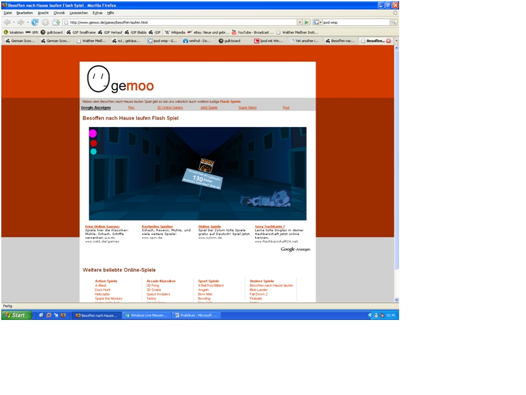Click the Show Desktop Quick Launch icon
Image resolution: width=526 pixels, height=395 pixels.
(41, 315)
